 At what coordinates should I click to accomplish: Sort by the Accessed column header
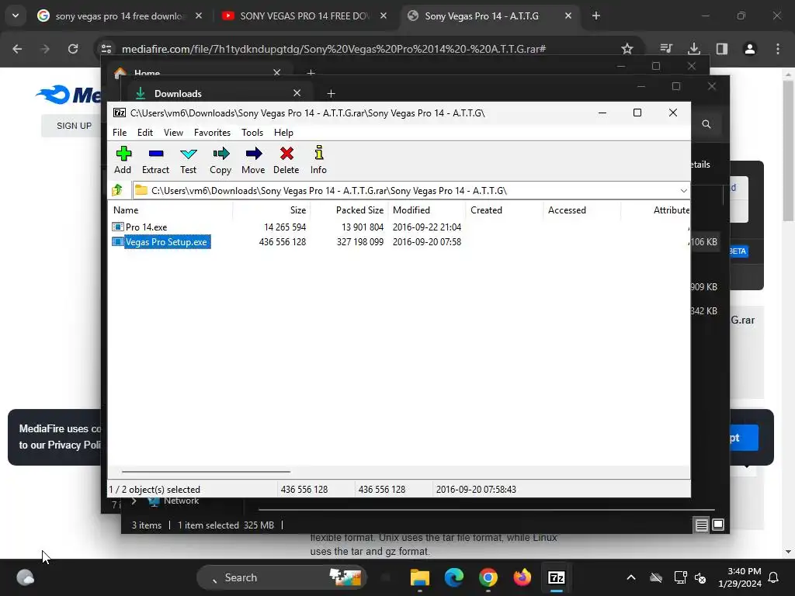pos(582,210)
